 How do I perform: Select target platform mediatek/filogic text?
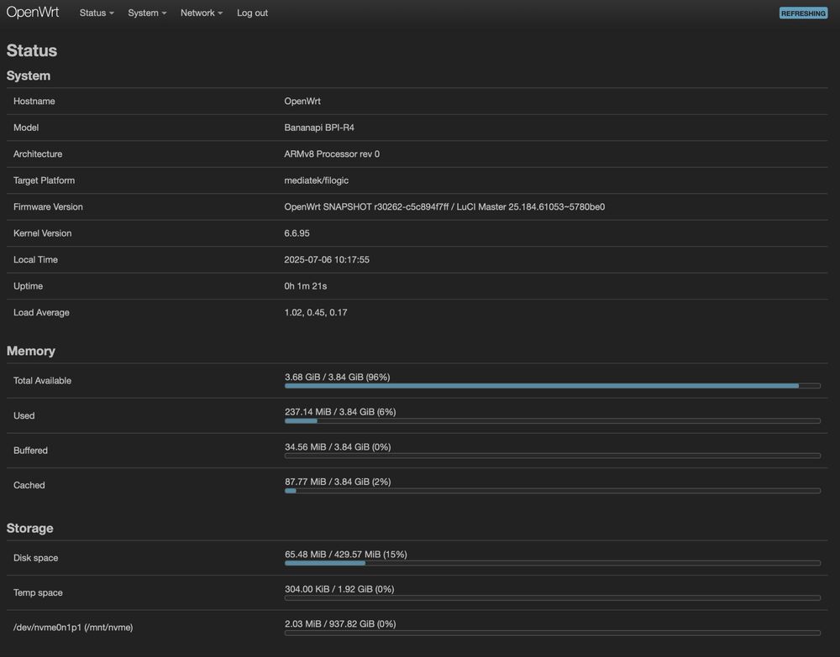[x=316, y=180]
